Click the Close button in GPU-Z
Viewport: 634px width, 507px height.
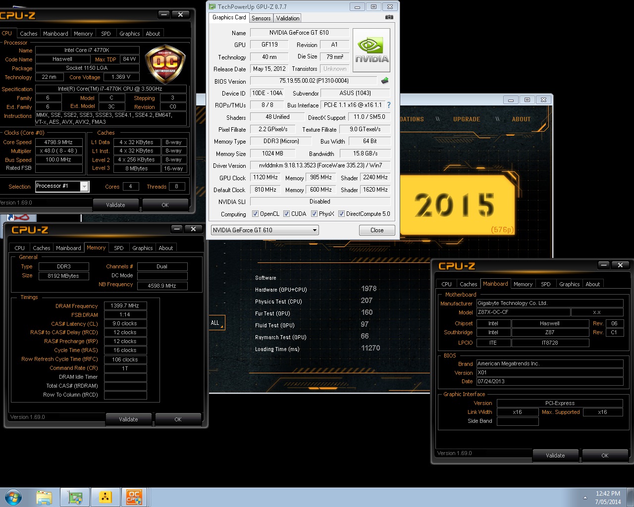tap(376, 230)
